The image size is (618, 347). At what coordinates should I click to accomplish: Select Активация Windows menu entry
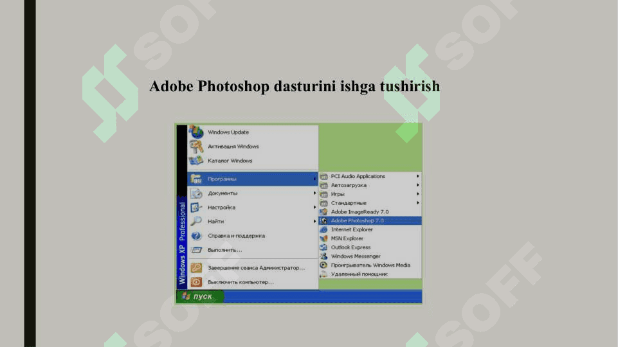coord(253,147)
